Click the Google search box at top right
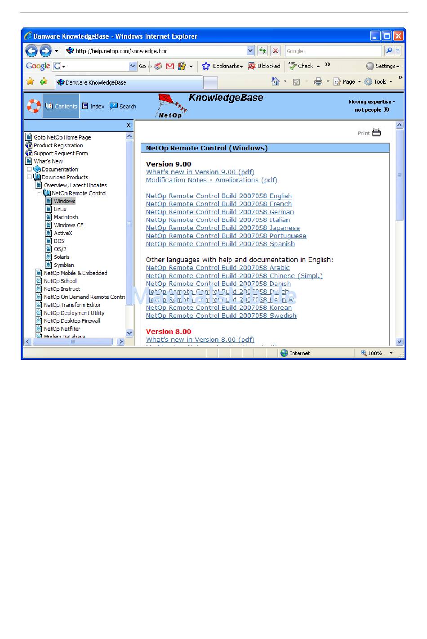This screenshot has width=427, height=639. [x=334, y=51]
